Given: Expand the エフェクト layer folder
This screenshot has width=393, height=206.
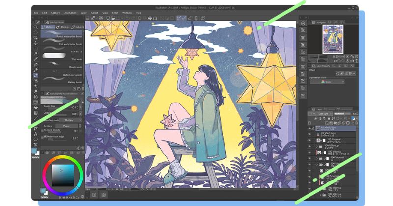Looking at the screenshot, I should (317, 147).
